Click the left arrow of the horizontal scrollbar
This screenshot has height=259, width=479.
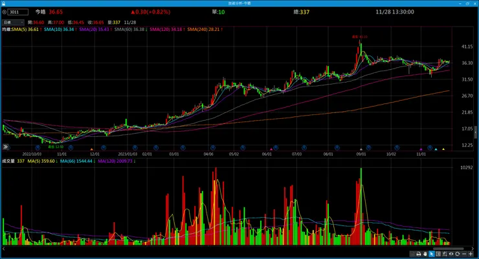[x=4, y=249]
